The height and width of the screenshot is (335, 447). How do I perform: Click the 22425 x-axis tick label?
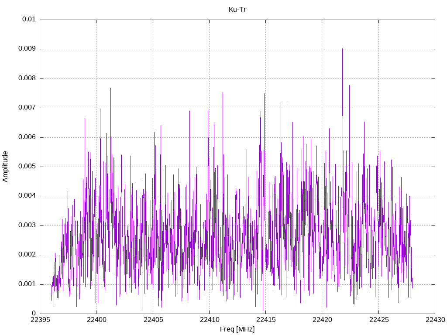click(x=379, y=320)
